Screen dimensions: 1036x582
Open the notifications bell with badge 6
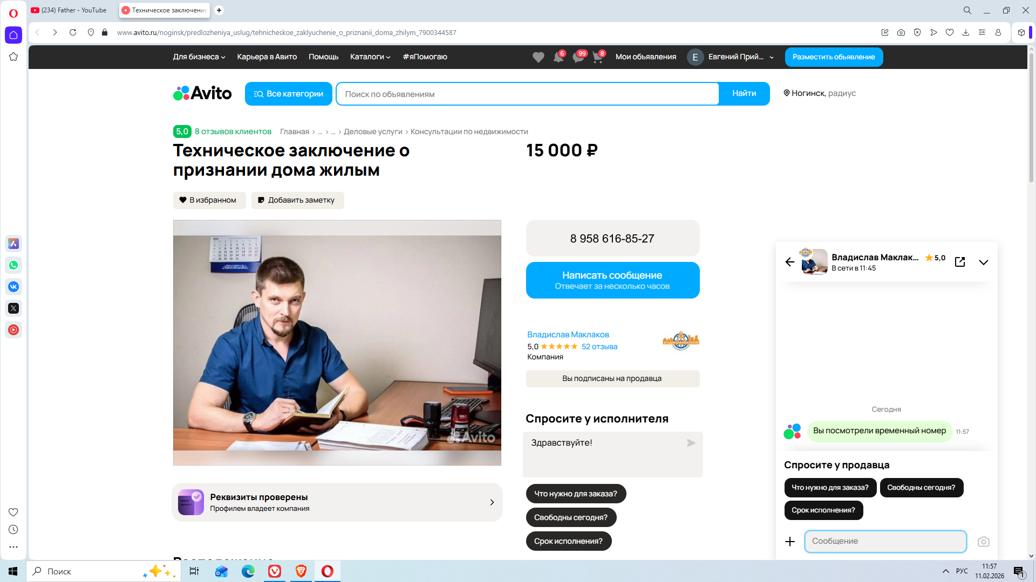click(x=558, y=57)
